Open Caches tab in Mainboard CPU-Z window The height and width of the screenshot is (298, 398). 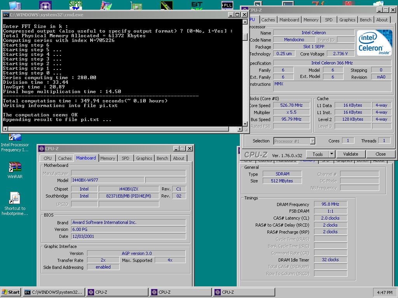coord(65,158)
